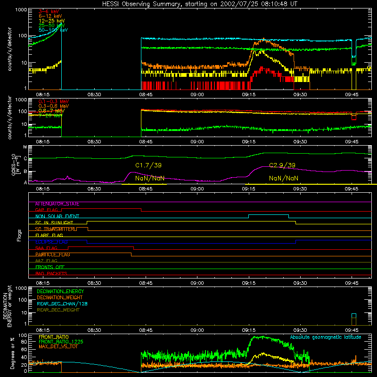This screenshot has height=377, width=377.
Task: Select the FLARE_FLAG label
Action: (49, 235)
